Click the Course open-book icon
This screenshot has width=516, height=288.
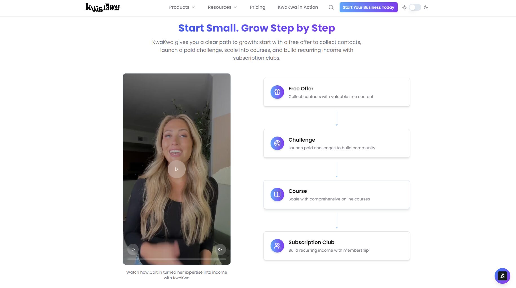pyautogui.click(x=277, y=195)
